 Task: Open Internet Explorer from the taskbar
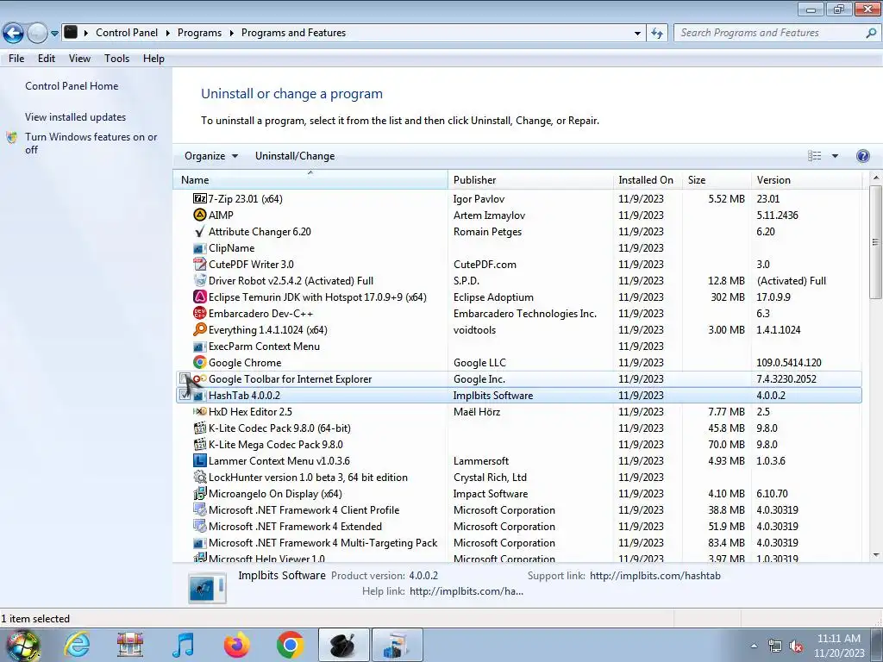(x=77, y=645)
